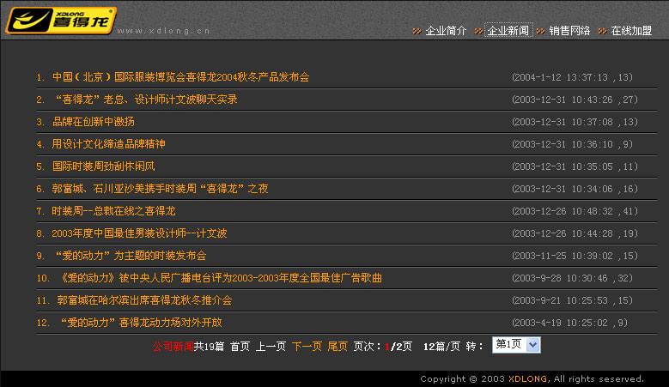
Task: Open the 在线加盟 menu link
Action: tap(631, 31)
